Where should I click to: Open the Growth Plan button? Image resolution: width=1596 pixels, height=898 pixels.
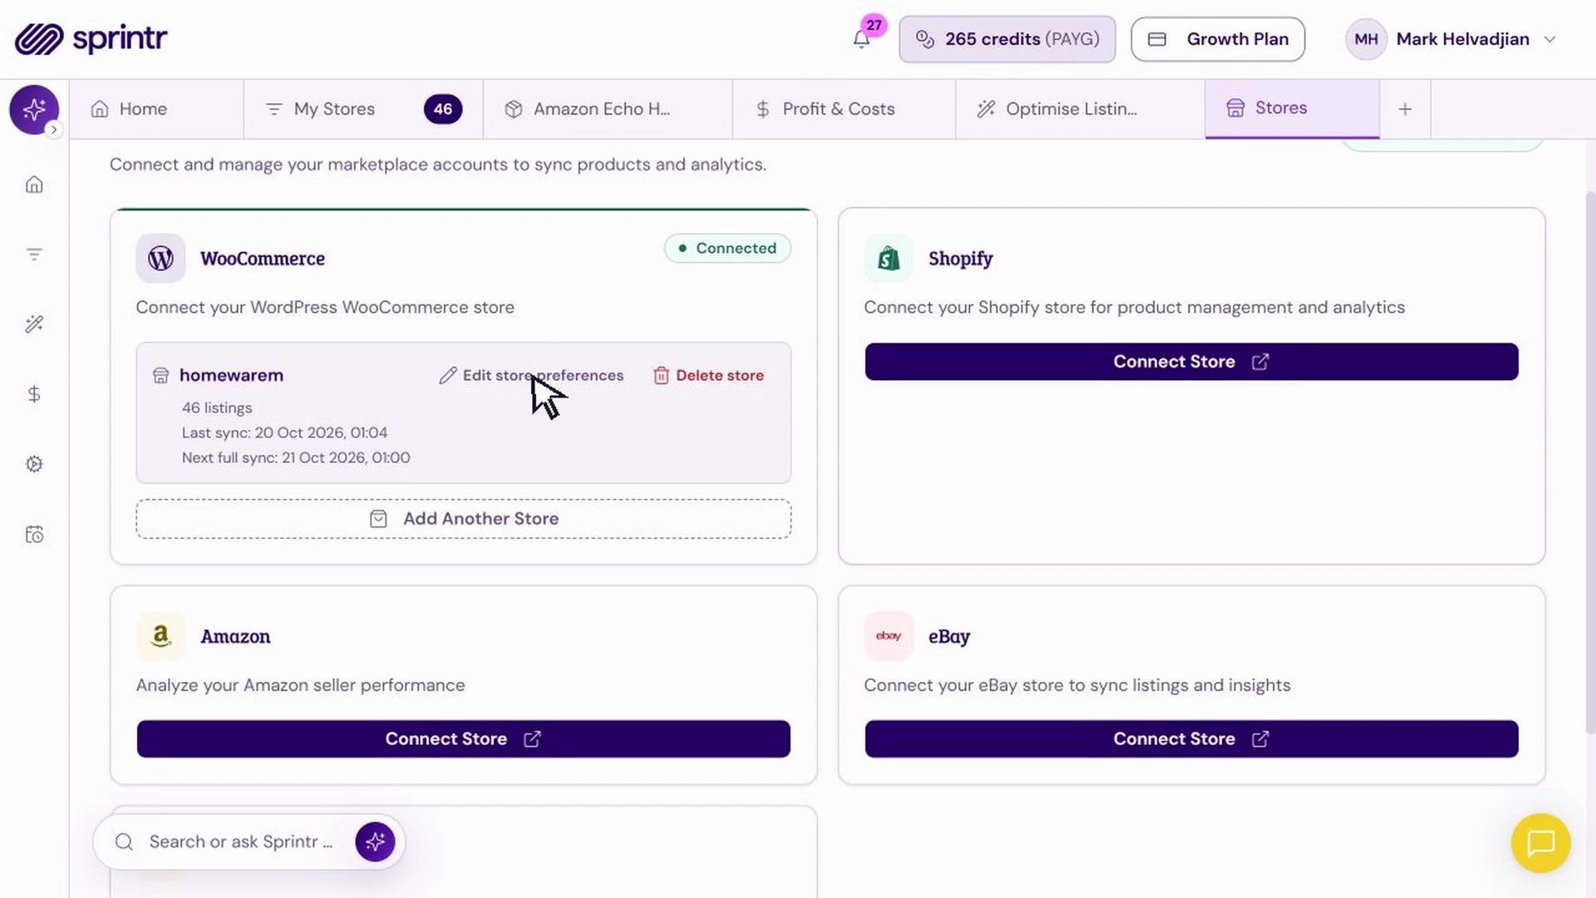1217,39
